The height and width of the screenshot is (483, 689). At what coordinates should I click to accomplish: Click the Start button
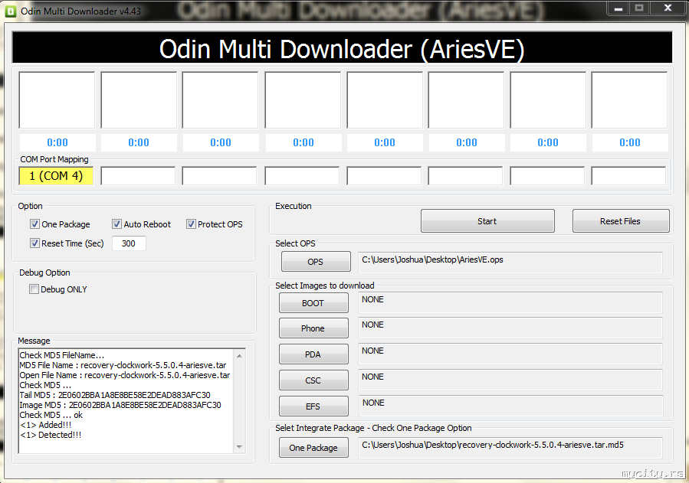pyautogui.click(x=487, y=221)
